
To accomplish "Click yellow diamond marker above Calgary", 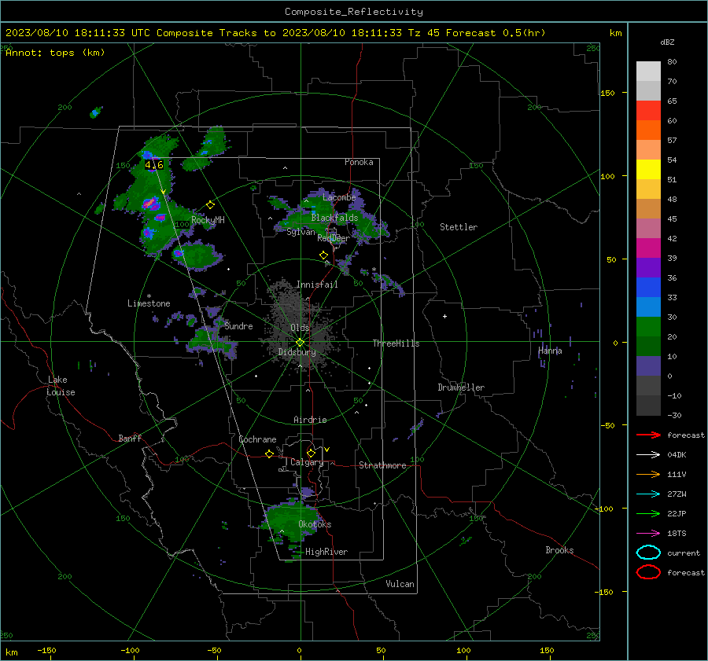I will click(x=311, y=453).
